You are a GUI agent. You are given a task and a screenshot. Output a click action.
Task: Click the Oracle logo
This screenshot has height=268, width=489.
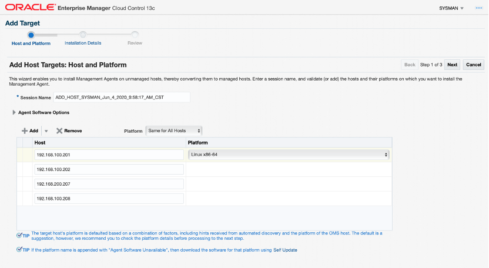(x=30, y=8)
